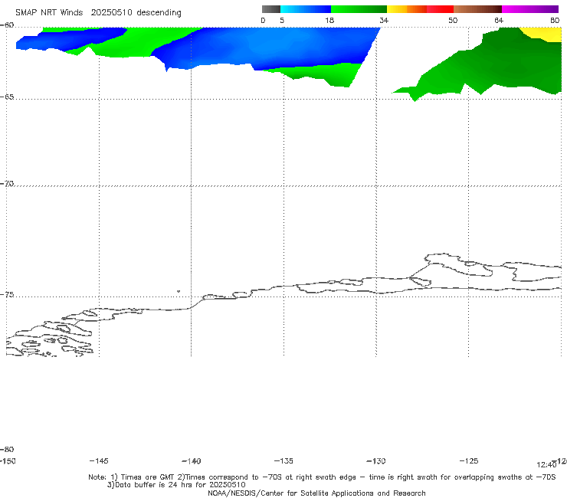Image resolution: width=567 pixels, height=498 pixels.
Task: Click the 12:40 swath time label
Action: (x=546, y=465)
